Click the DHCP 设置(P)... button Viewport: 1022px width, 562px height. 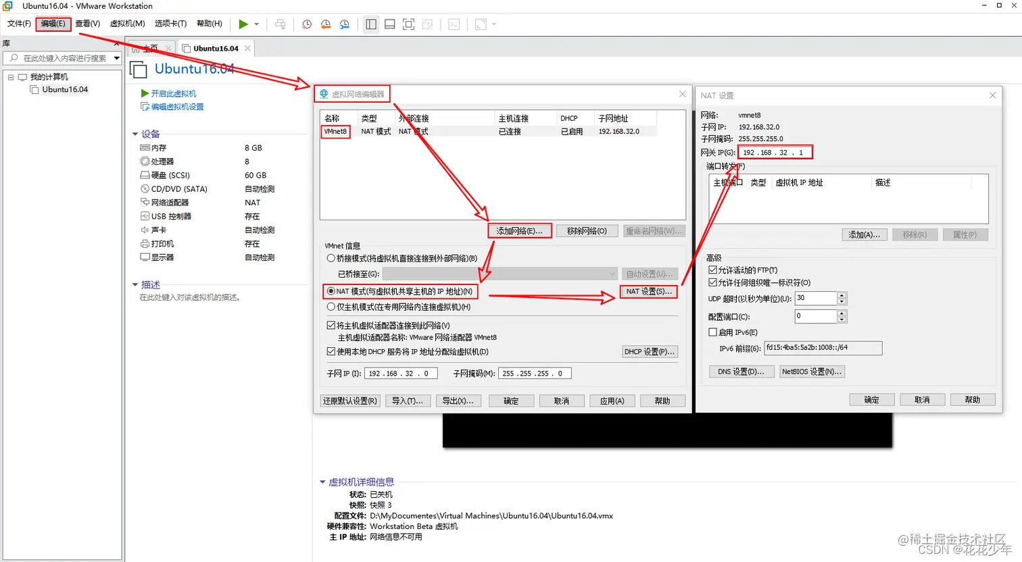coord(650,352)
